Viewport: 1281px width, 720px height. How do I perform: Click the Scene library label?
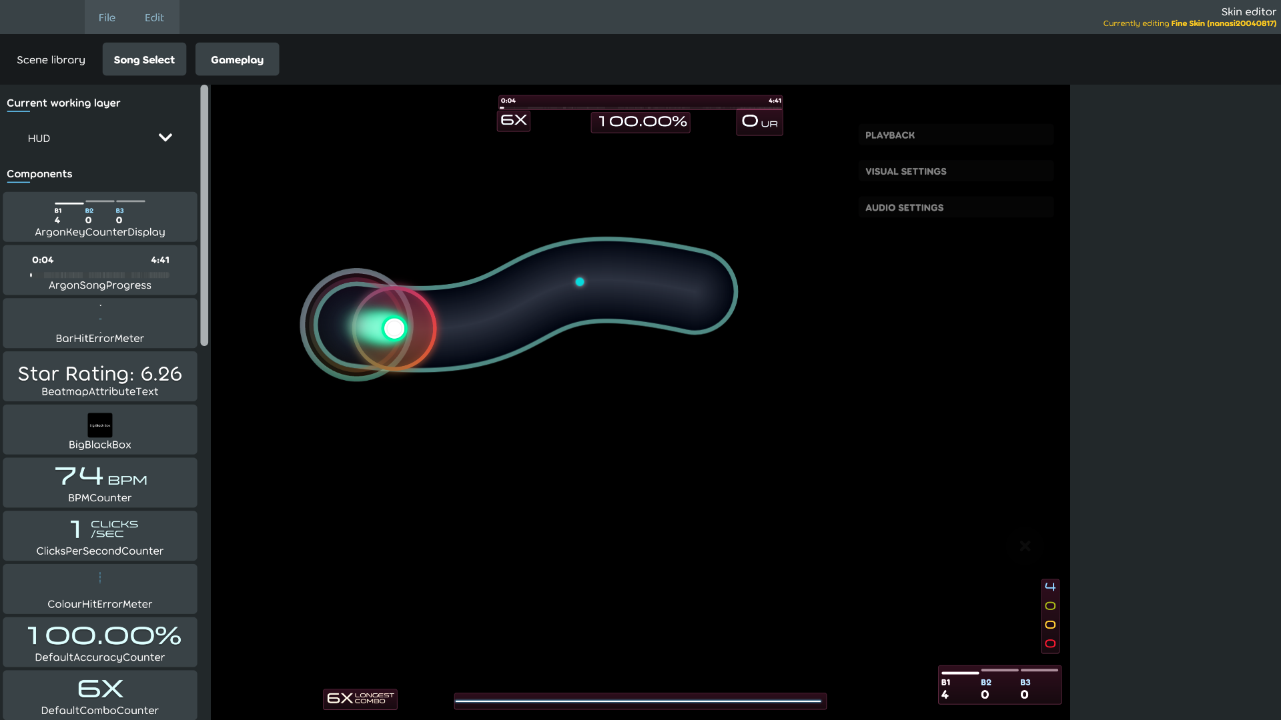[x=51, y=60]
